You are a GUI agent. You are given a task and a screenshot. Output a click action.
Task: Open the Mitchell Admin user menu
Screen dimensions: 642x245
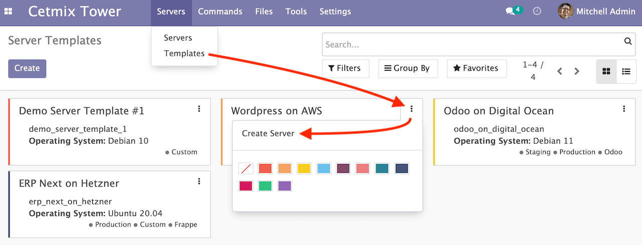click(x=596, y=11)
